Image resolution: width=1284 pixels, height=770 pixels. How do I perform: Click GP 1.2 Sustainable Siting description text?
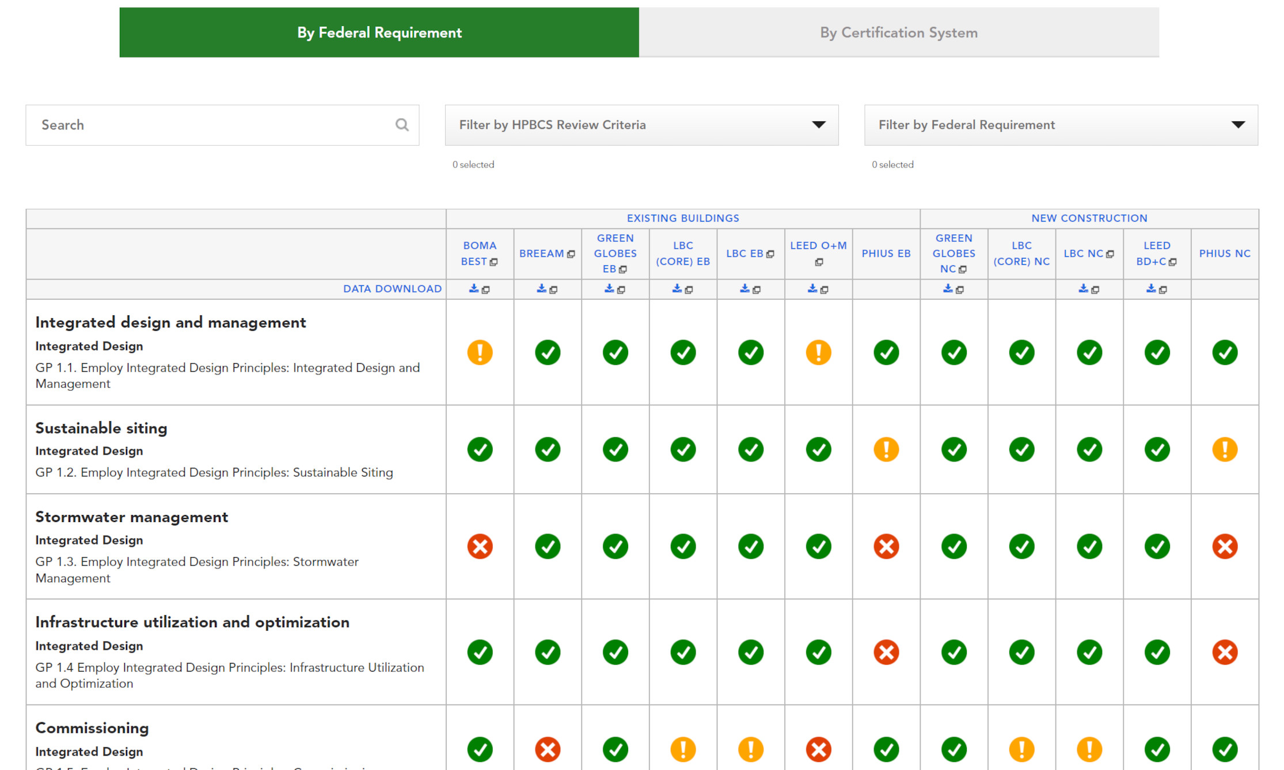214,472
